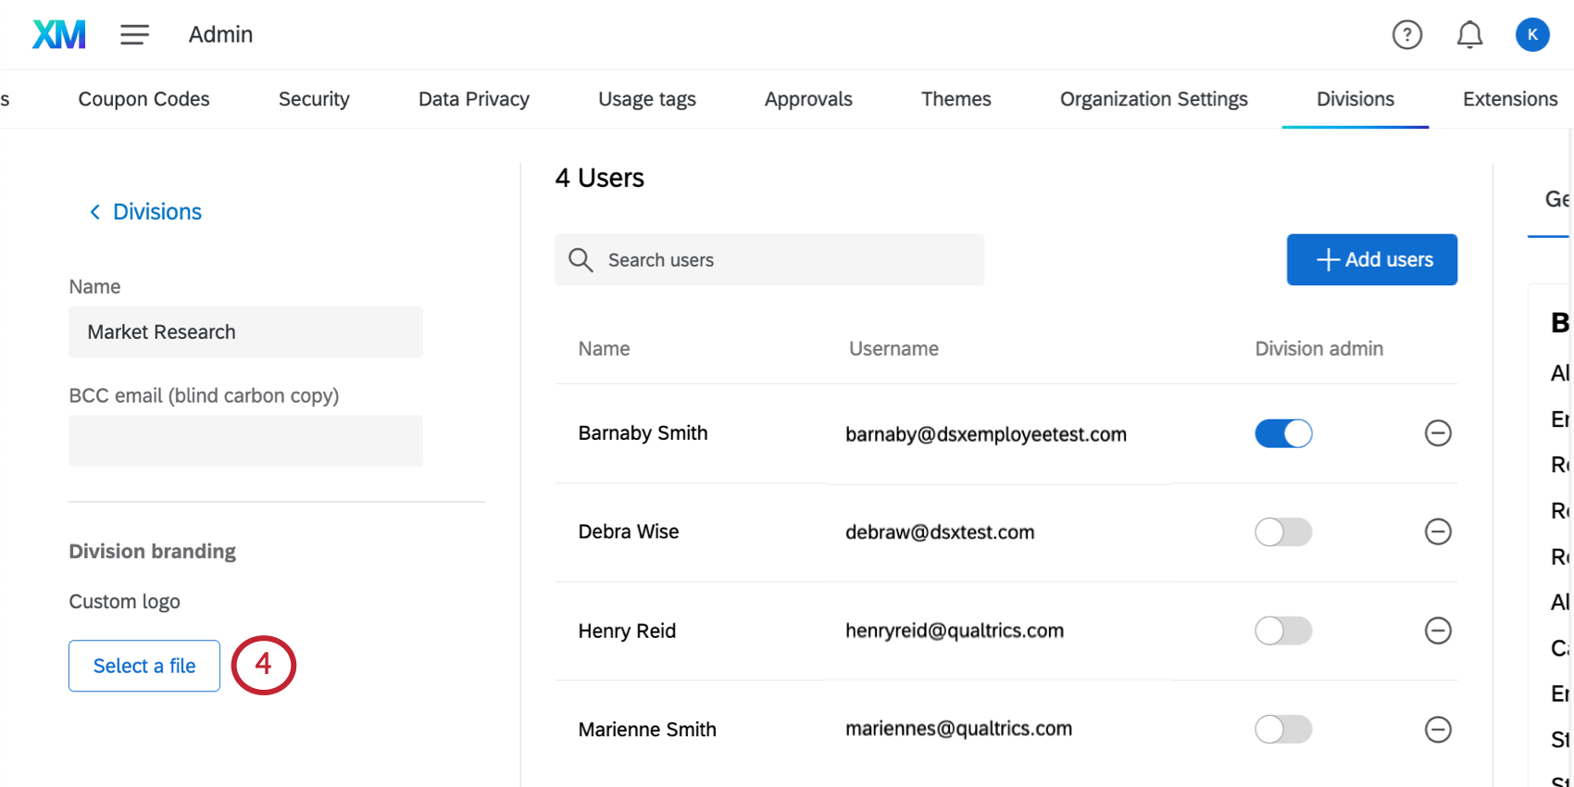
Task: Click the BCC email input field
Action: [245, 441]
